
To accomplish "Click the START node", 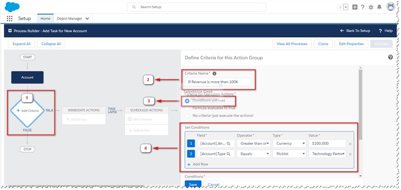I will point(27,57).
